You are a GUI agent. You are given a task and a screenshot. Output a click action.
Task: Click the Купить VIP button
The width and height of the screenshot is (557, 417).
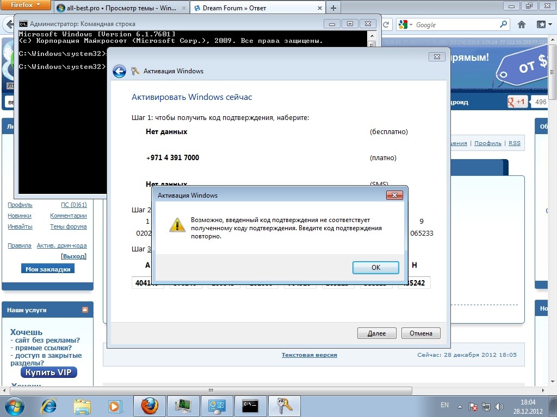48,372
